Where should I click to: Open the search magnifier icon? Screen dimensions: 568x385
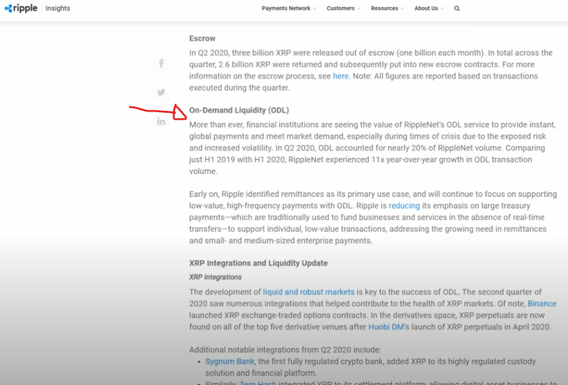457,9
